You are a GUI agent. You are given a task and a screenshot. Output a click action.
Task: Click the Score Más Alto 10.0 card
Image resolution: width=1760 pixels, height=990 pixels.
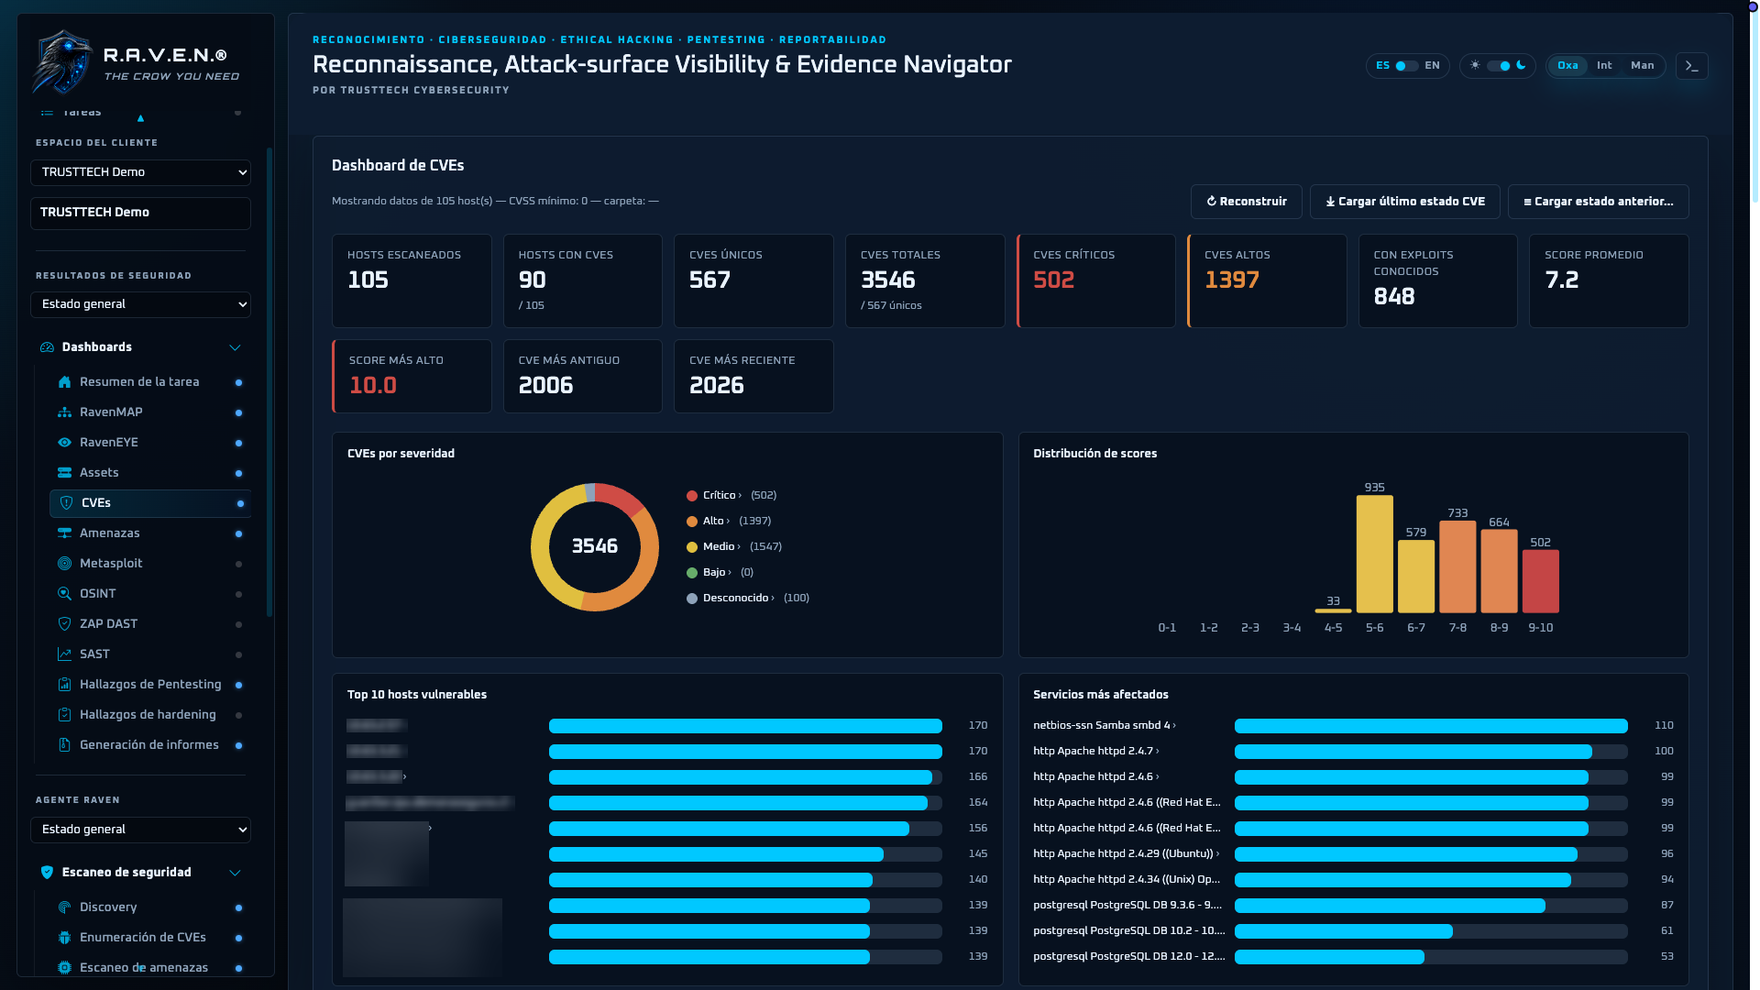point(412,377)
